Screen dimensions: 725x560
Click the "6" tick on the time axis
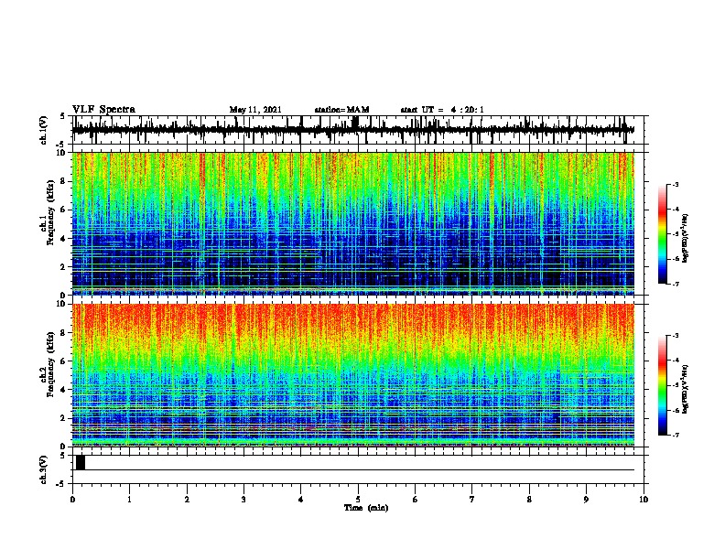[416, 500]
